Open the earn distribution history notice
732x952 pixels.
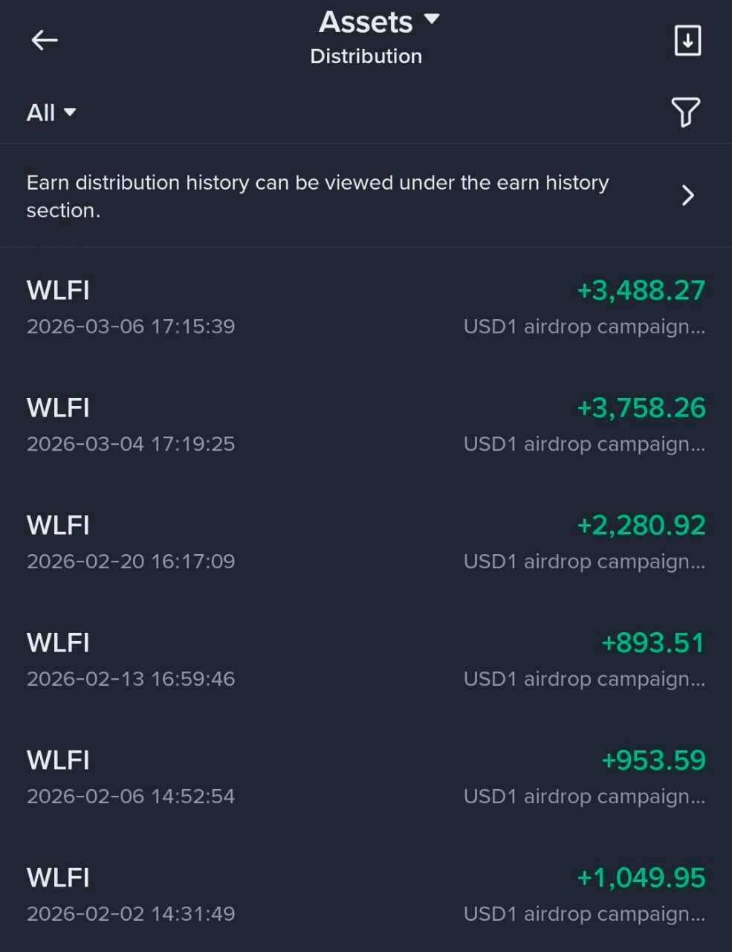[x=318, y=196]
